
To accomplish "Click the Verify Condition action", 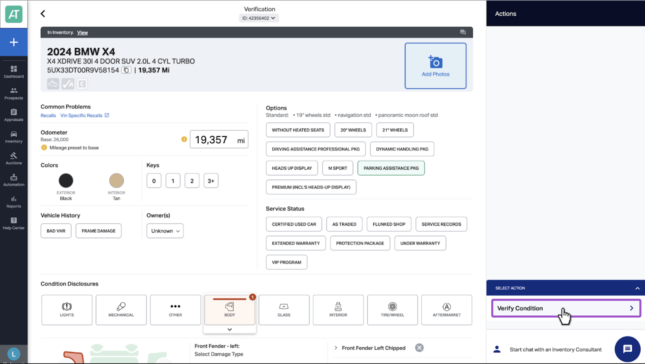I will pos(566,308).
